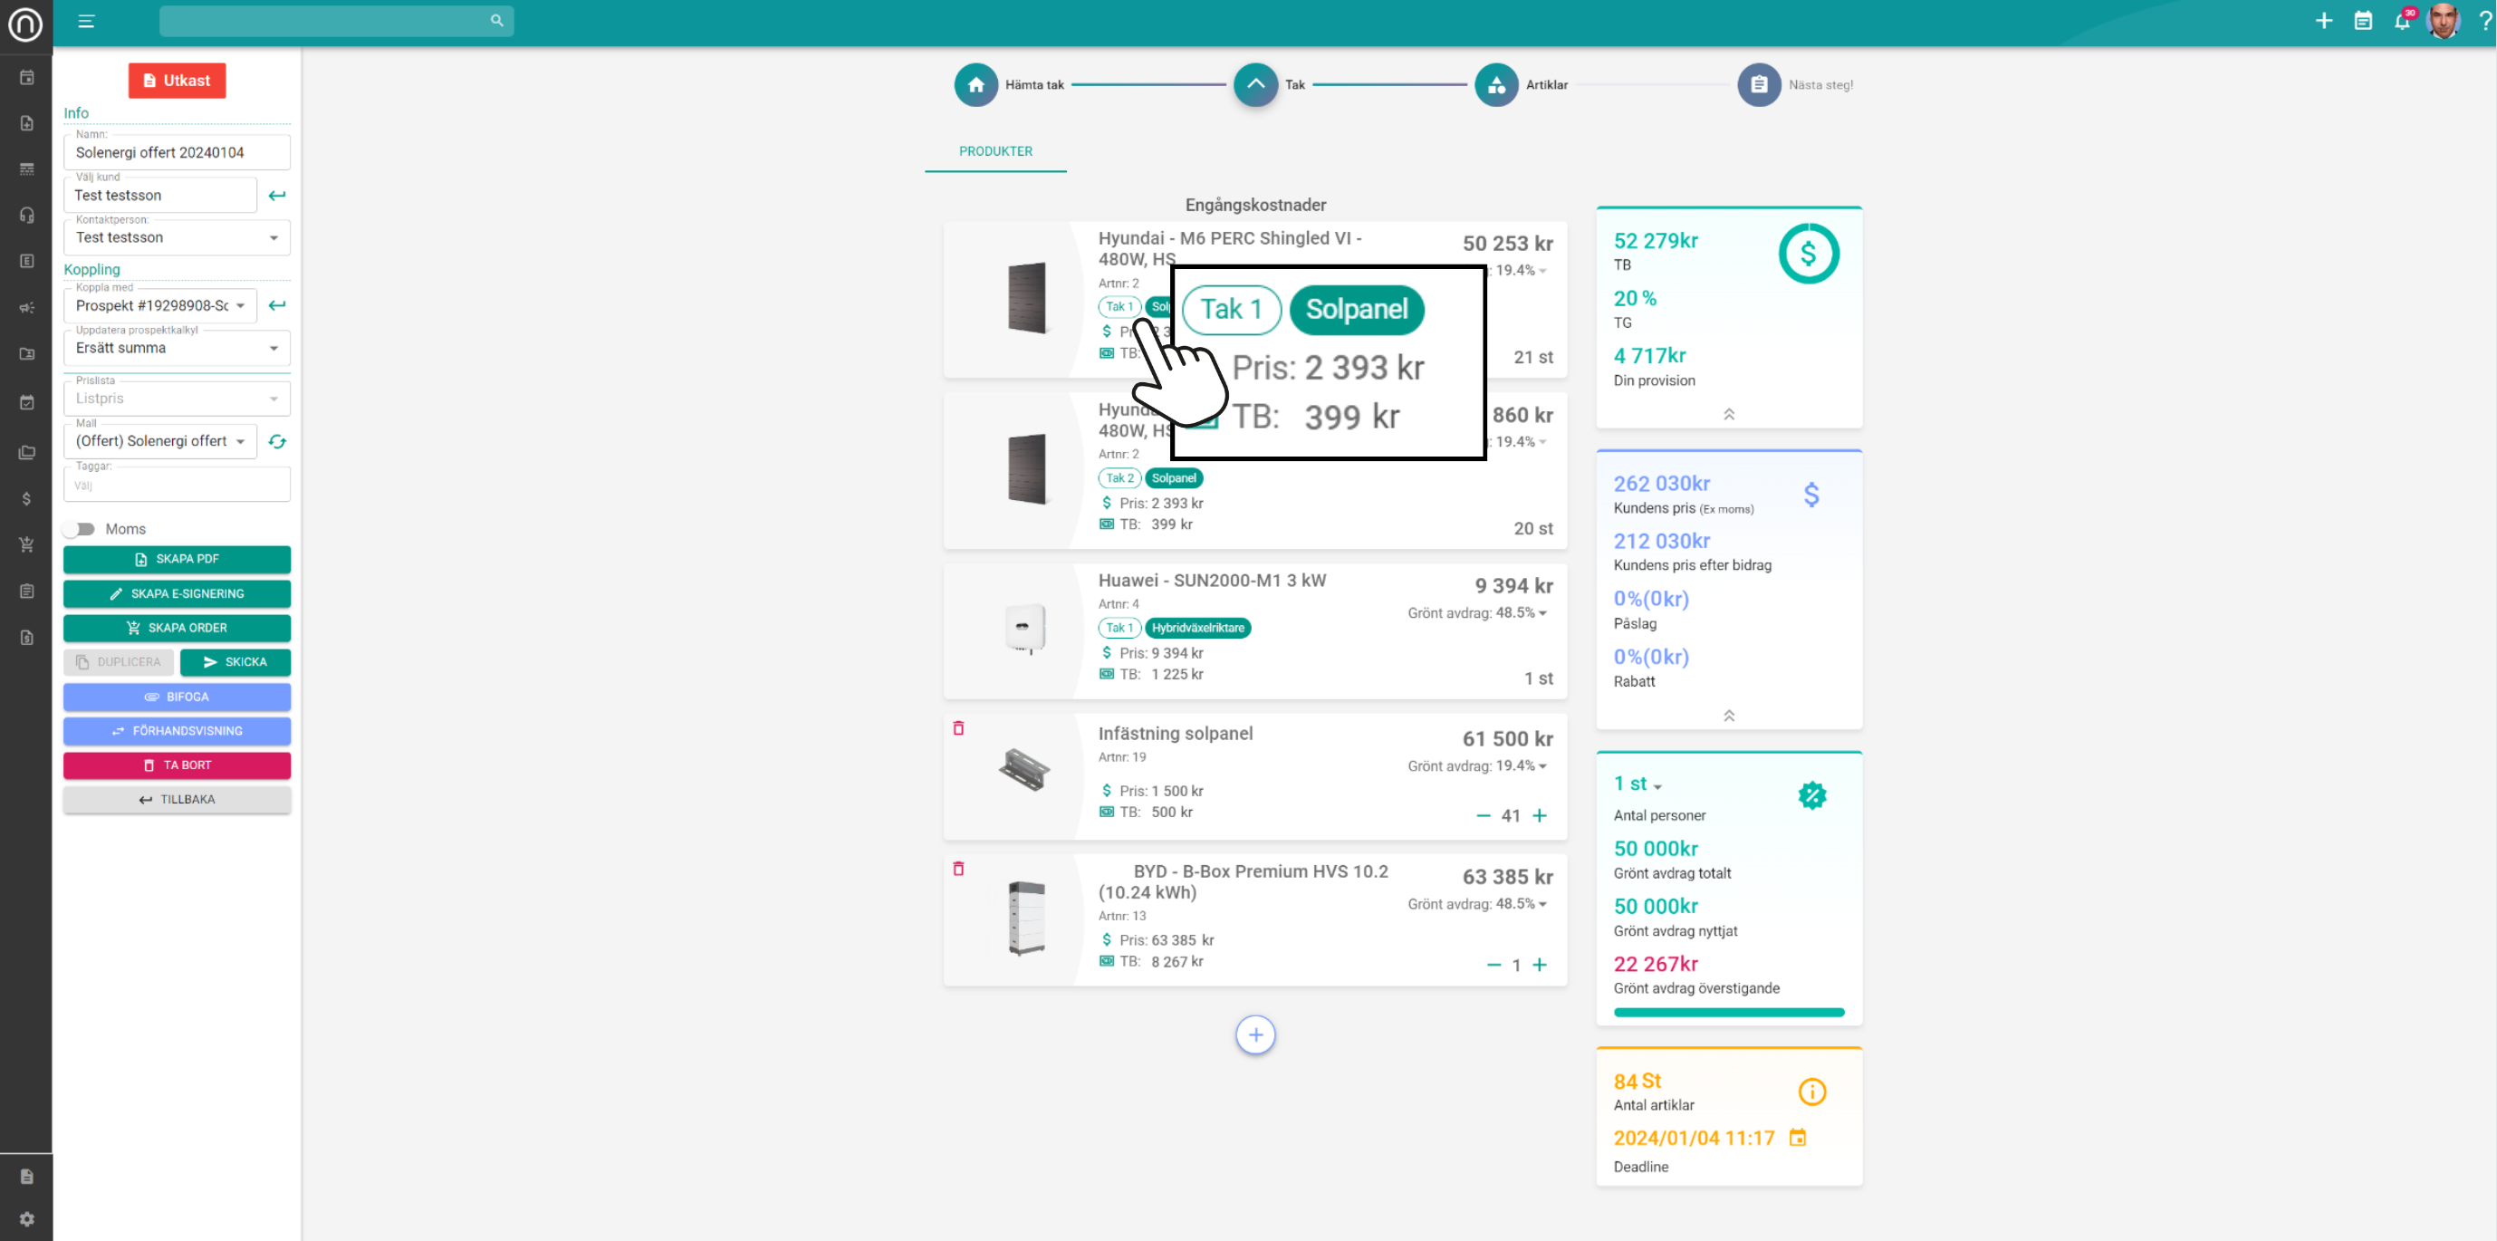2497x1241 pixels.
Task: Delete the Infästning solpanel row via trash icon
Action: (x=958, y=728)
